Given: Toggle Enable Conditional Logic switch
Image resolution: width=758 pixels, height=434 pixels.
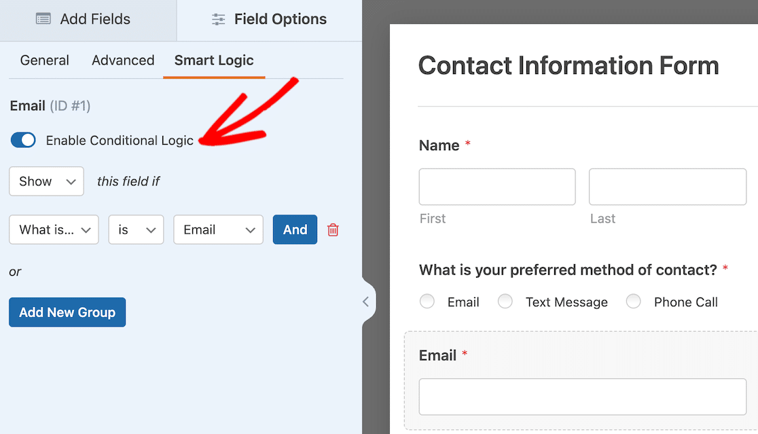Looking at the screenshot, I should point(24,141).
